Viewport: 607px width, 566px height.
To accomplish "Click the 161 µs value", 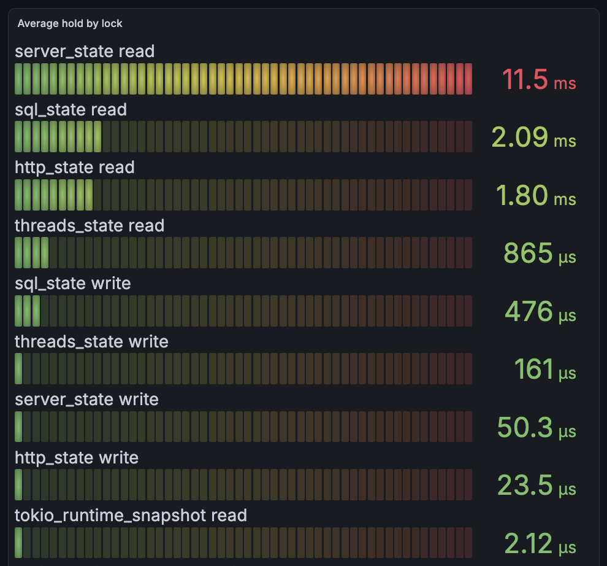I will pyautogui.click(x=545, y=369).
